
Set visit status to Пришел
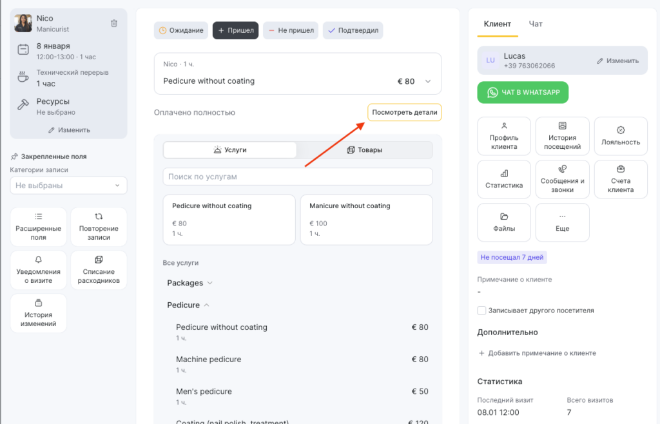(236, 30)
